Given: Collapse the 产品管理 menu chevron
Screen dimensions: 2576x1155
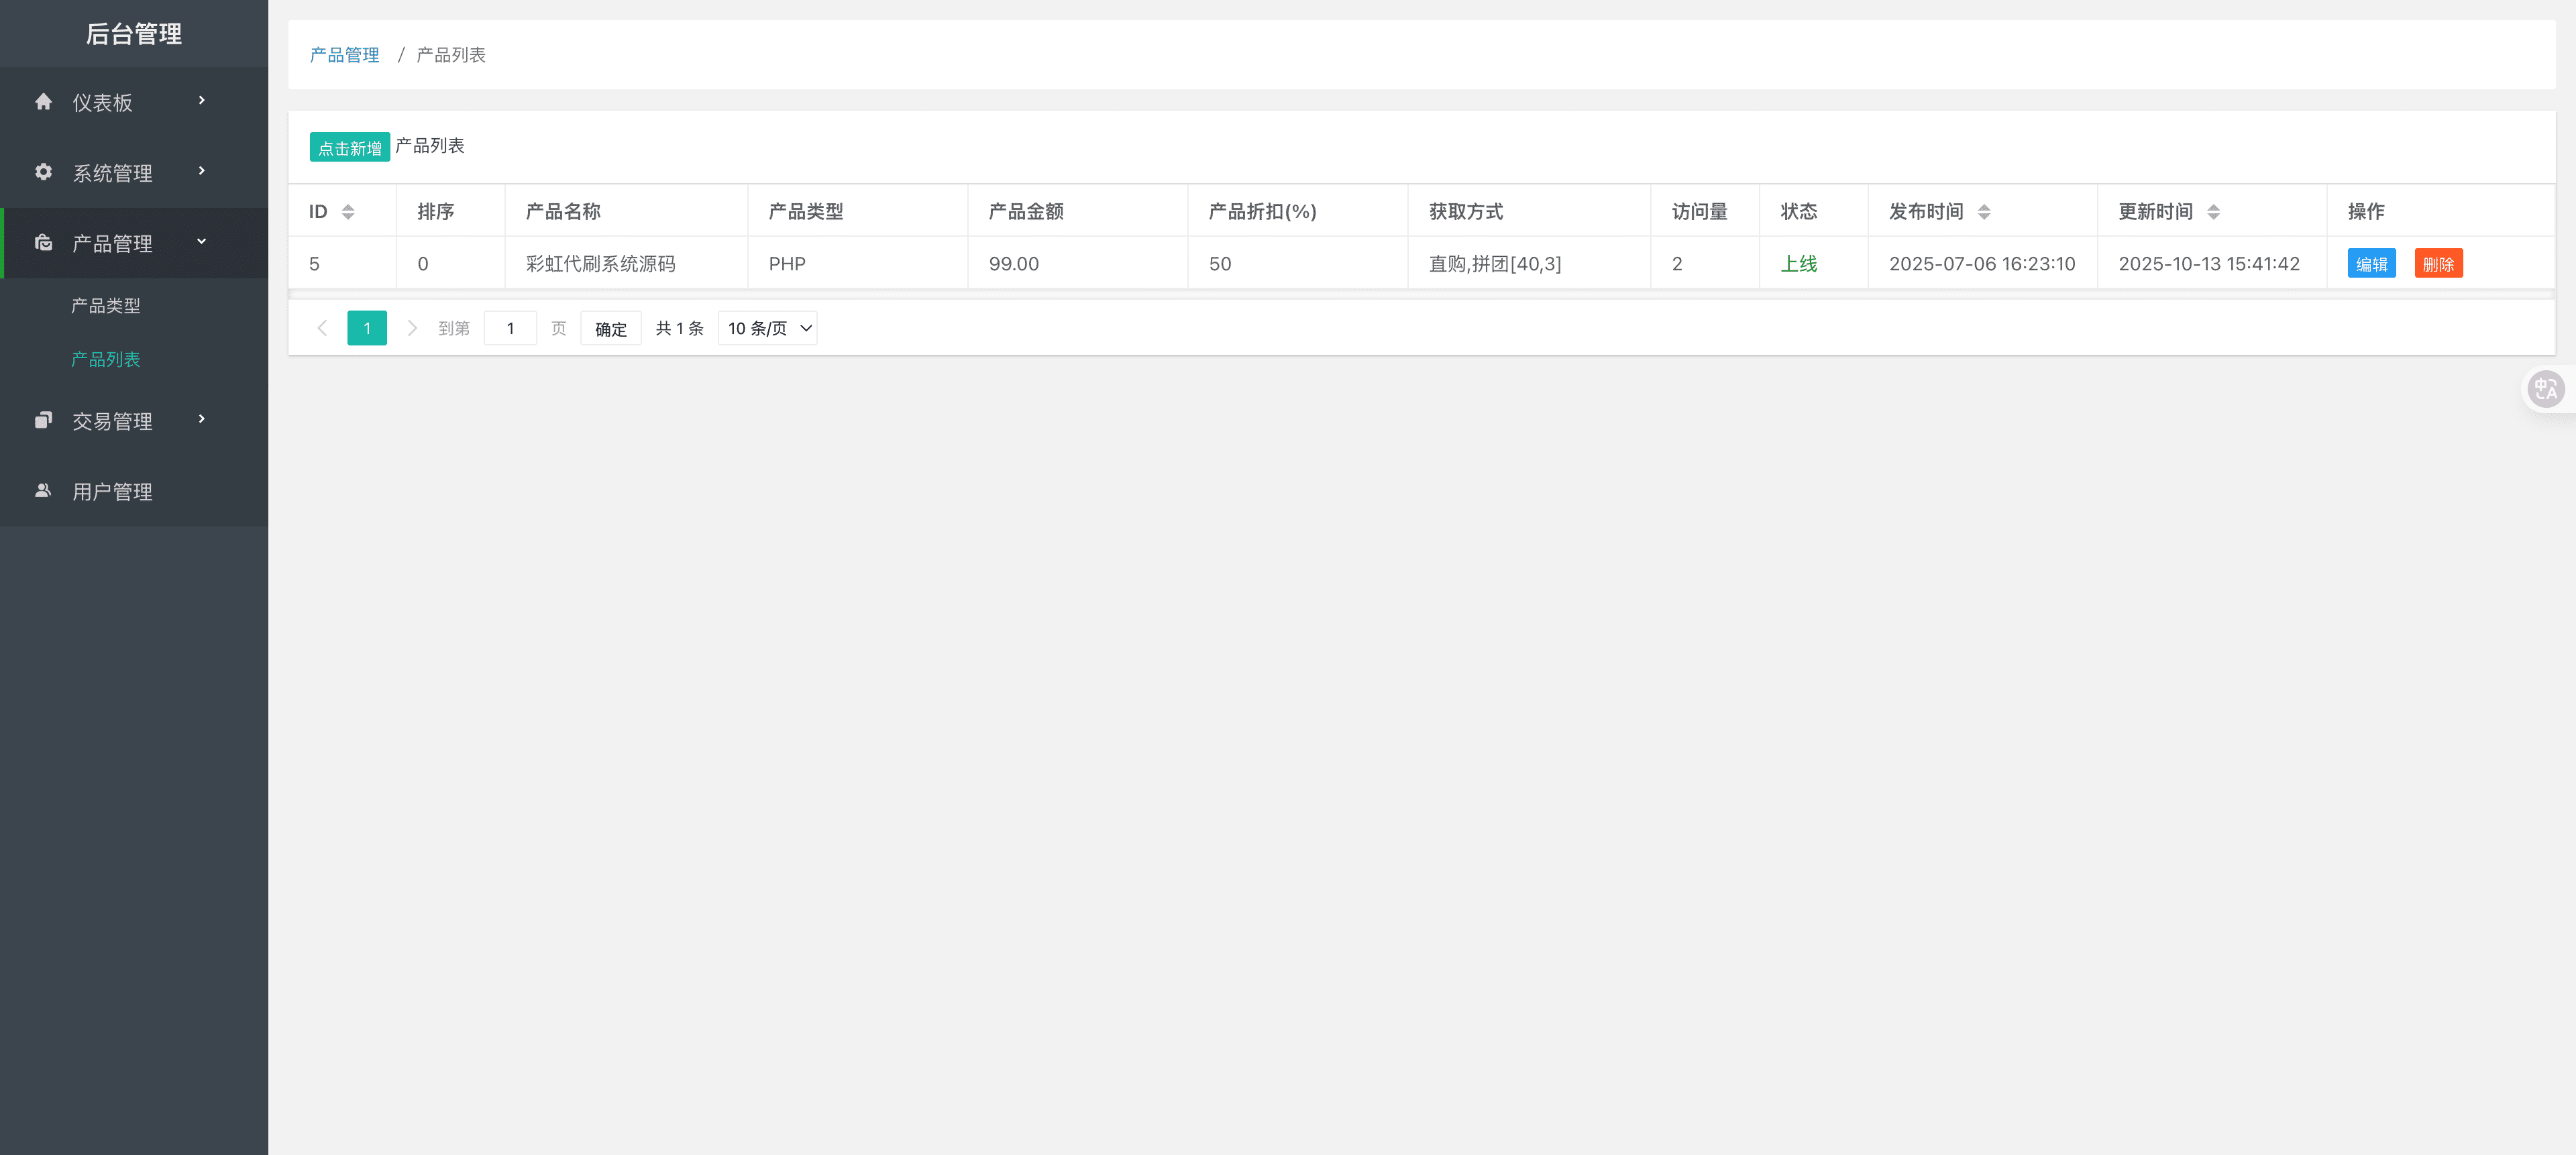Looking at the screenshot, I should pyautogui.click(x=201, y=242).
